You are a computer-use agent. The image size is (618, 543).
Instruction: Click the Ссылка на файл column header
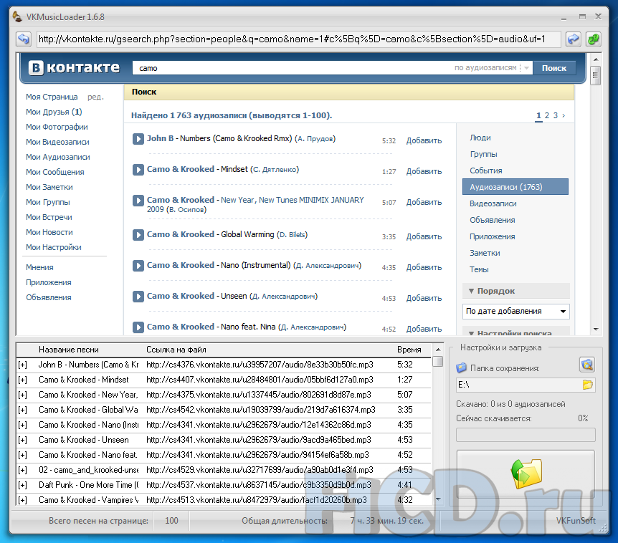(176, 350)
